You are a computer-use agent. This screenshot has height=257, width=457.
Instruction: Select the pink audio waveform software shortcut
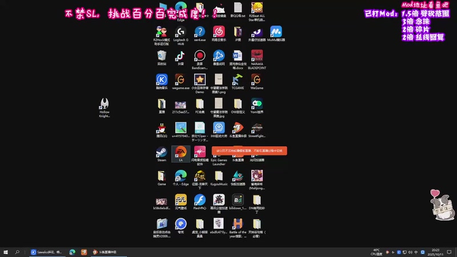click(x=199, y=156)
